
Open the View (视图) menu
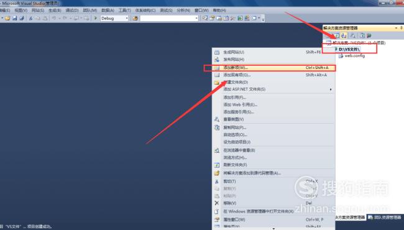[21, 11]
